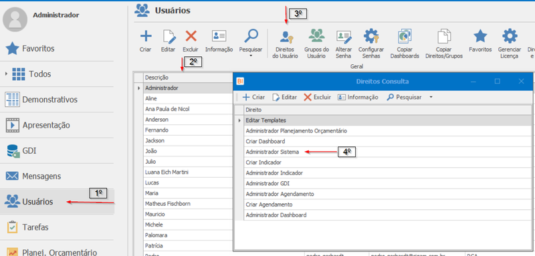
Task: Select Administrador Sistema right
Action: pos(388,152)
